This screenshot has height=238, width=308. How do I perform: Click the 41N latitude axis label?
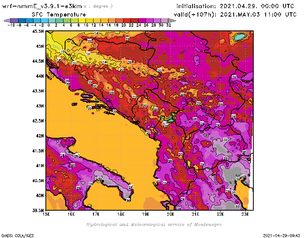[x=40, y=166]
